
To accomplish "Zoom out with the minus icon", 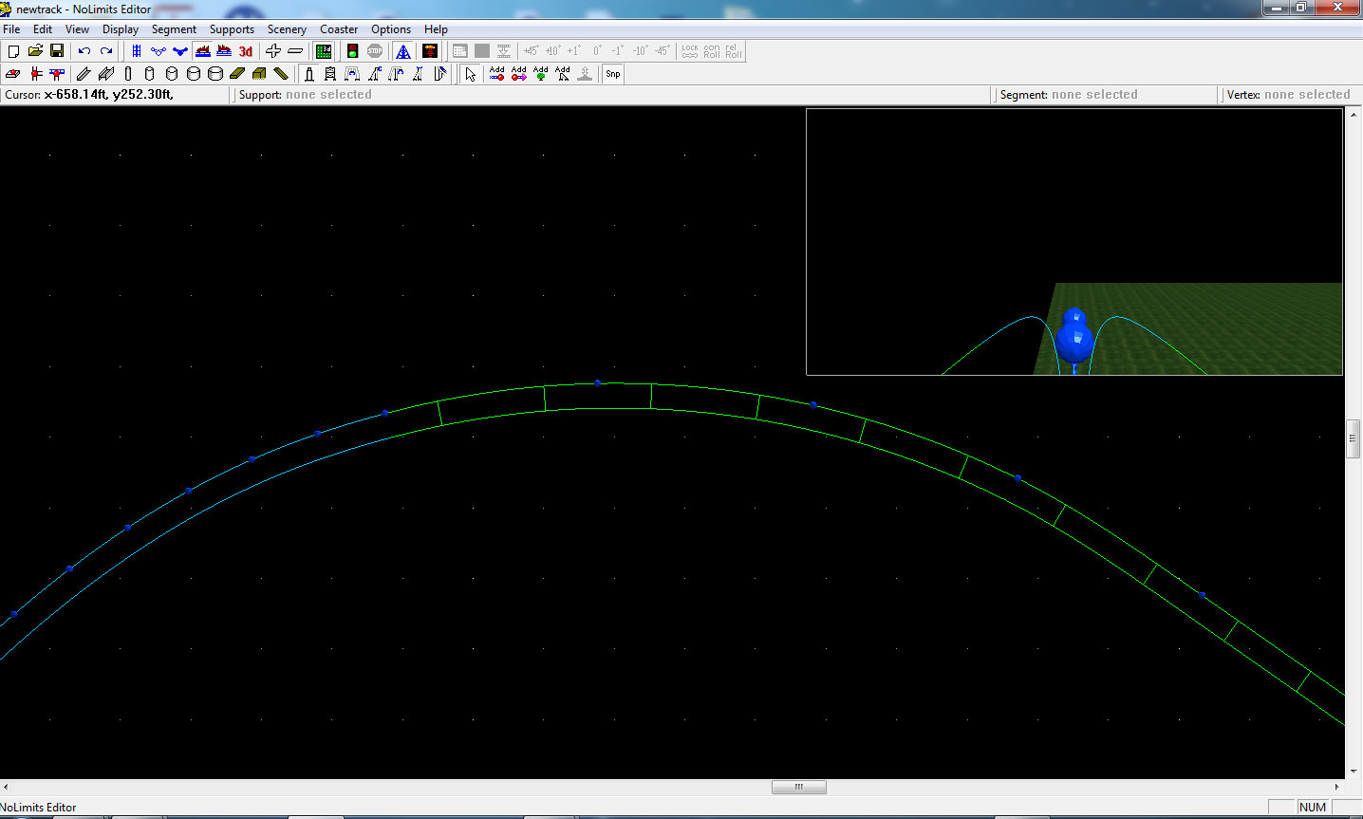I will [295, 51].
